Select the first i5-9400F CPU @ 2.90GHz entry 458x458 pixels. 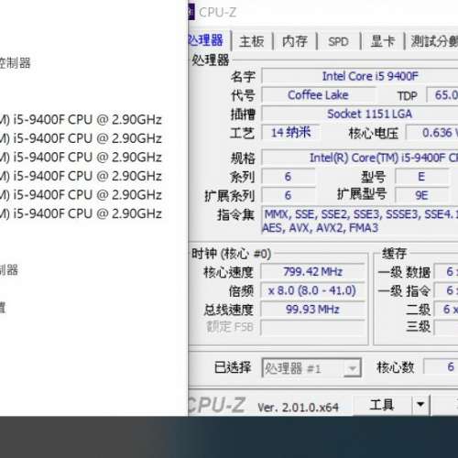[x=81, y=120]
